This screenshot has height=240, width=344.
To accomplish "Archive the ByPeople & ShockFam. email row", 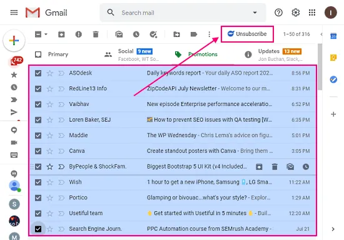I will (x=259, y=167).
